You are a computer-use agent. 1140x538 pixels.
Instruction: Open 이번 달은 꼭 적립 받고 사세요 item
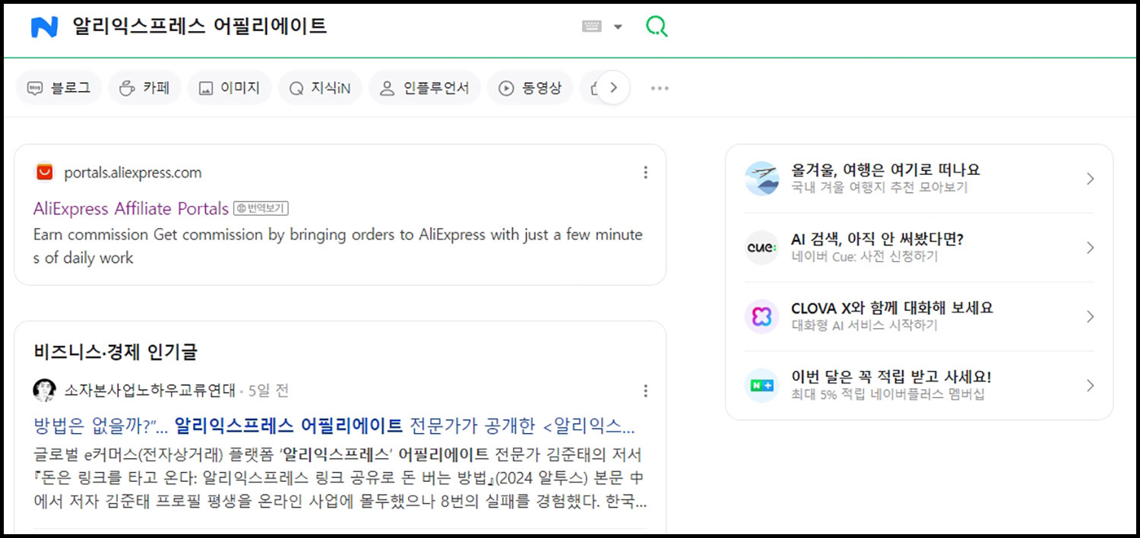pos(891,377)
